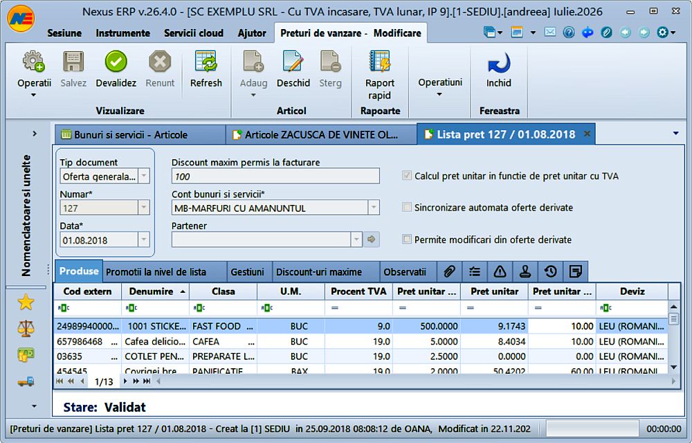692x443 pixels.
Task: Jump to first record in navigator
Action: click(x=60, y=381)
